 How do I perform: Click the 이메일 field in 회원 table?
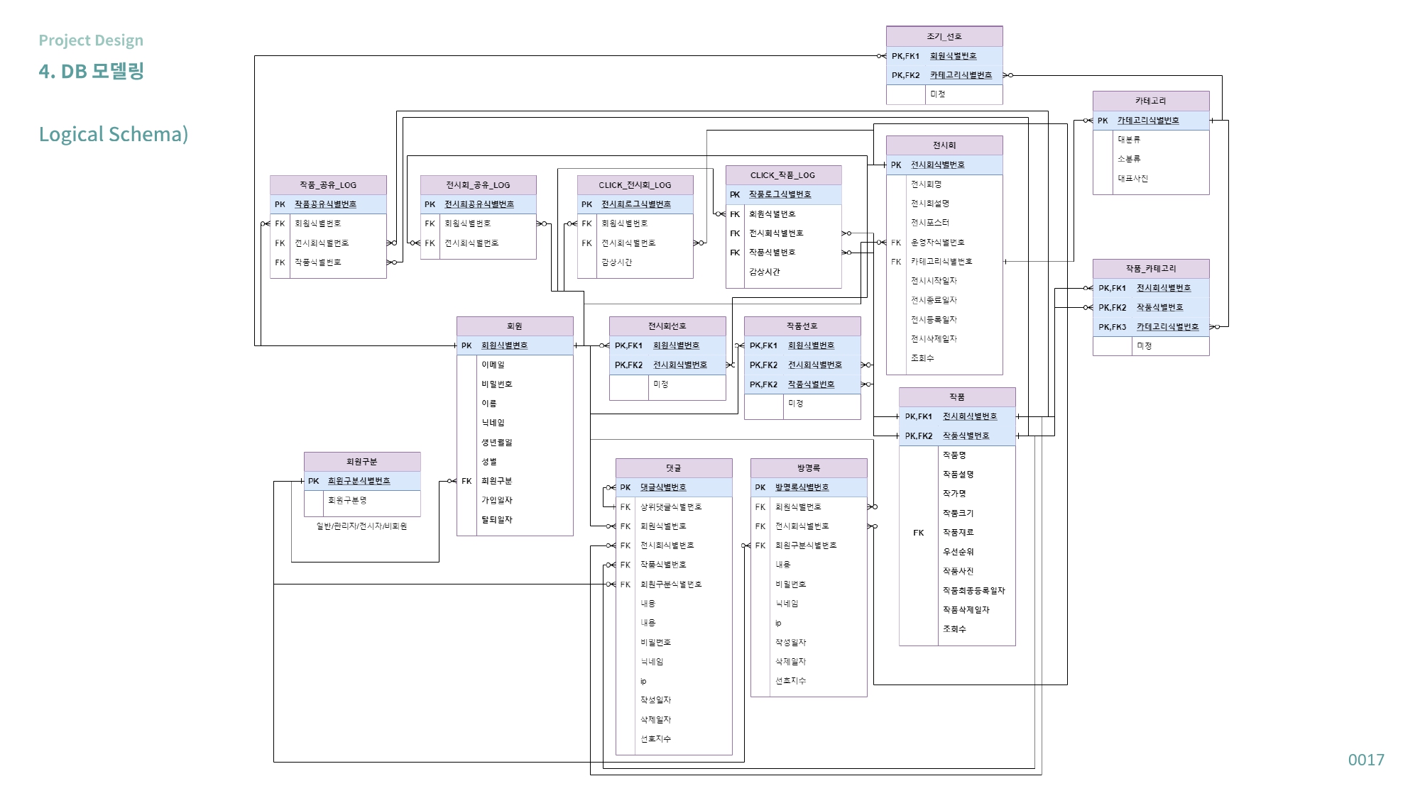coord(493,365)
